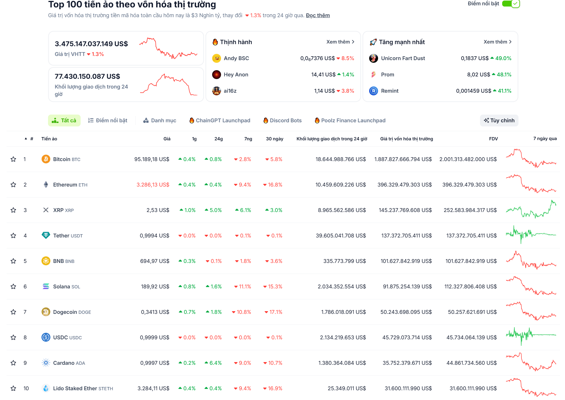Viewport: 565px width, 400px height.
Task: Click the Dogecoin logo icon
Action: [x=46, y=312]
